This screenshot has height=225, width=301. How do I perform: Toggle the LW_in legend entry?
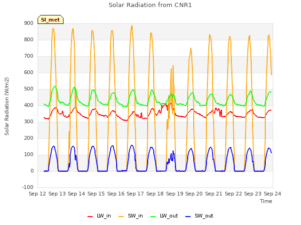pos(99,216)
